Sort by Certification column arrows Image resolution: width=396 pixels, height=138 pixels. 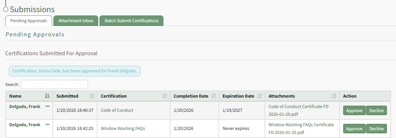click(x=165, y=96)
